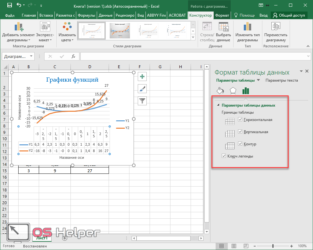Click chart styles paintbrush button
The width and height of the screenshot is (313, 250).
pyautogui.click(x=142, y=89)
